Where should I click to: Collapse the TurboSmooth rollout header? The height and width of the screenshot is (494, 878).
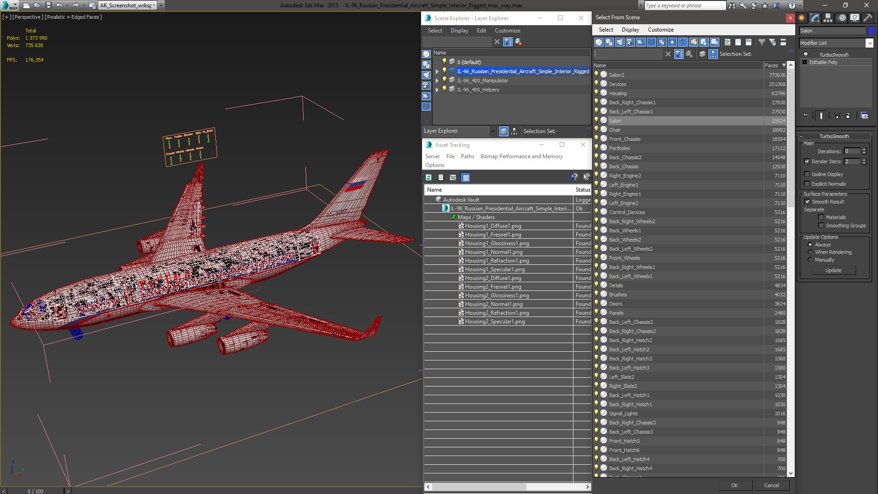pos(834,136)
